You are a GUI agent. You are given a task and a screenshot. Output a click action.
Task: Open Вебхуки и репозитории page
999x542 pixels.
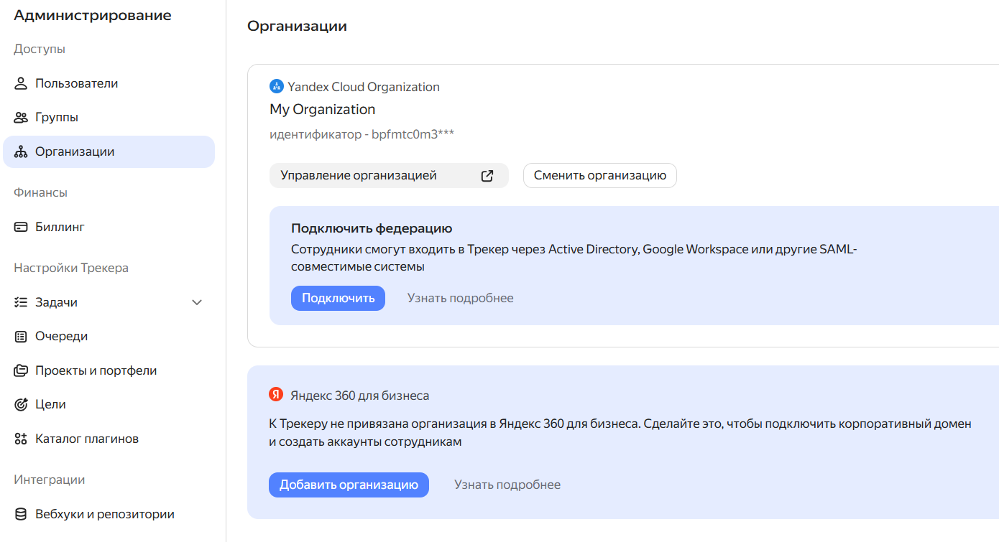tap(109, 514)
